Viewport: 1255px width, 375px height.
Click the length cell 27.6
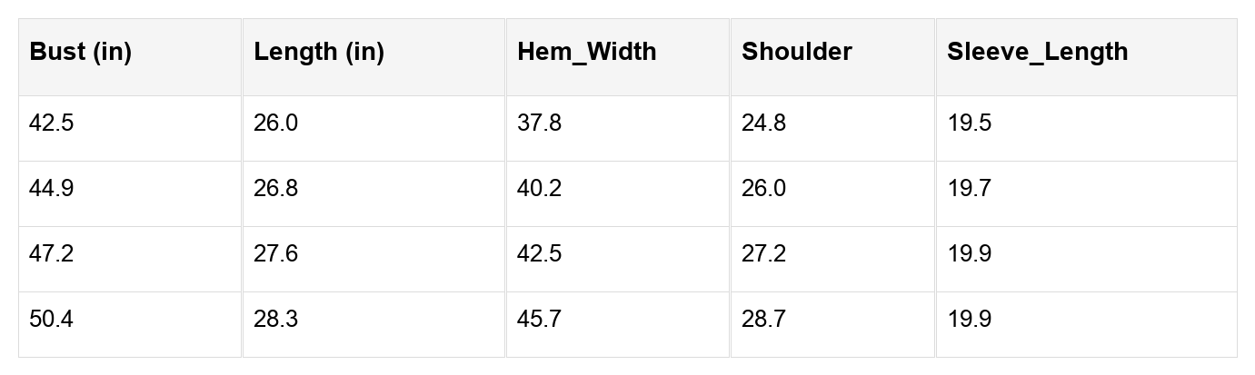click(275, 254)
